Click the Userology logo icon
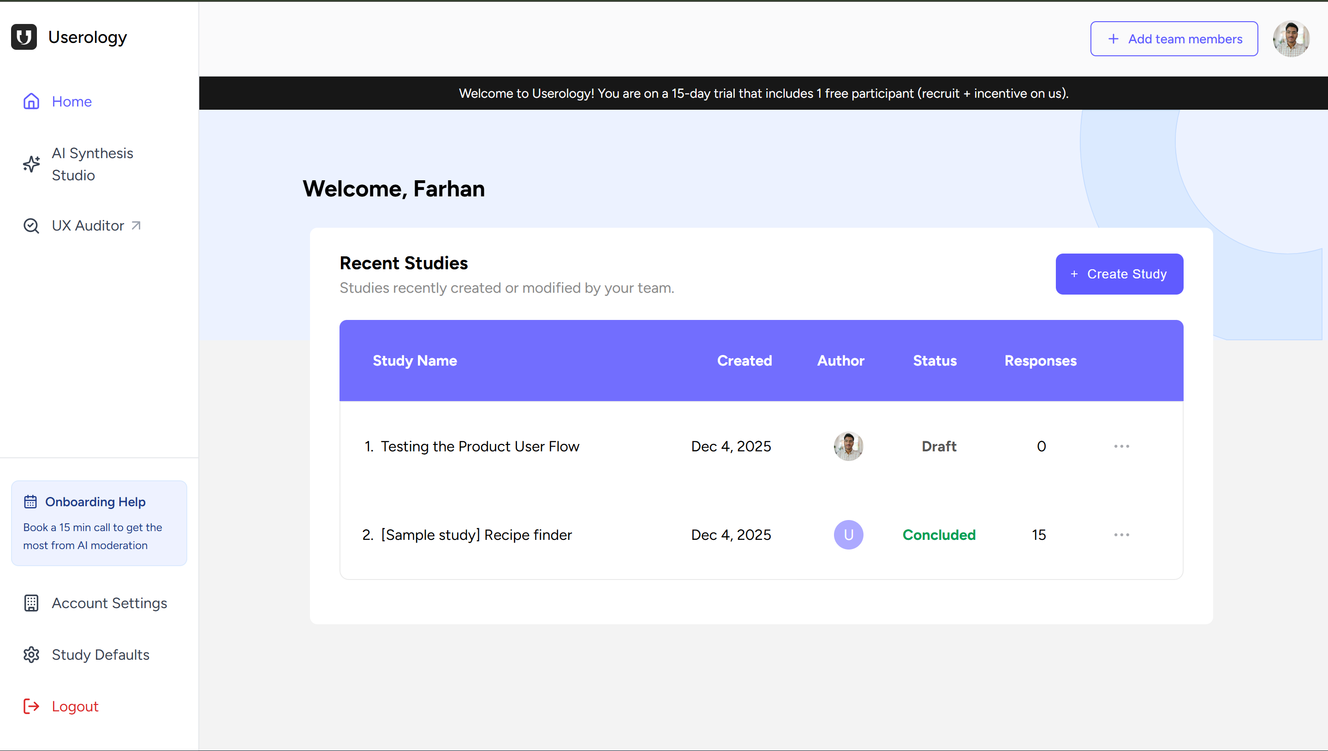1328x751 pixels. pos(24,36)
